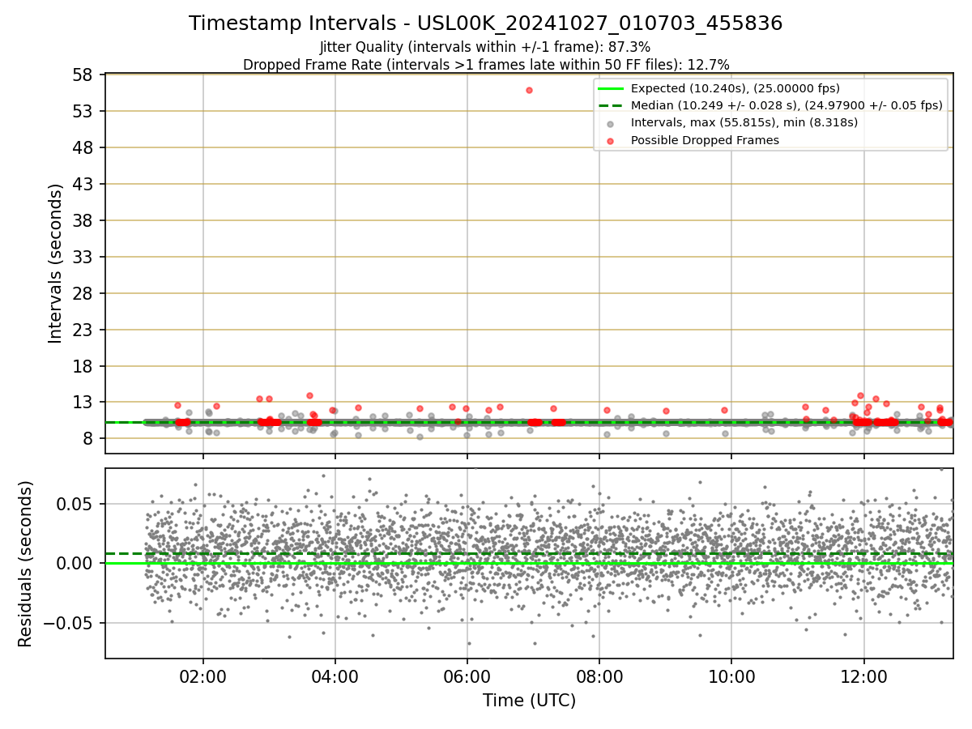
Task: Click the legend entry 'Possible Dropped Frames'
Action: 705,140
